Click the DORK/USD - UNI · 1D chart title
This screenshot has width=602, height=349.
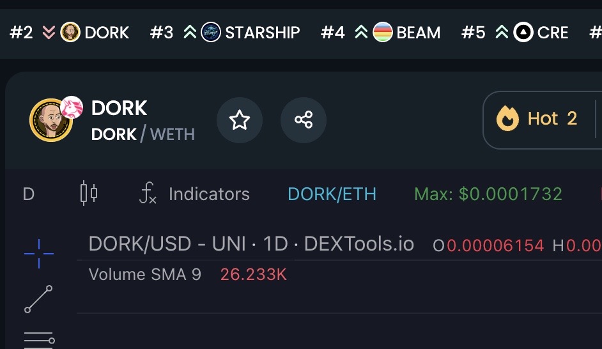pyautogui.click(x=251, y=244)
